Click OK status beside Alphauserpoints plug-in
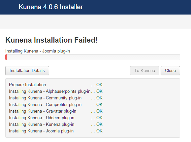This screenshot has height=142, width=191. tap(99, 91)
